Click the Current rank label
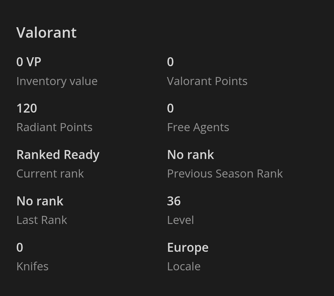334x296 pixels. (x=50, y=174)
